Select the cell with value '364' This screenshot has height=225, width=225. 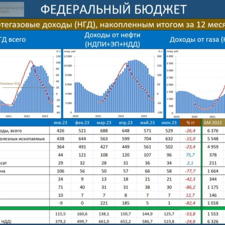[x=60, y=147]
